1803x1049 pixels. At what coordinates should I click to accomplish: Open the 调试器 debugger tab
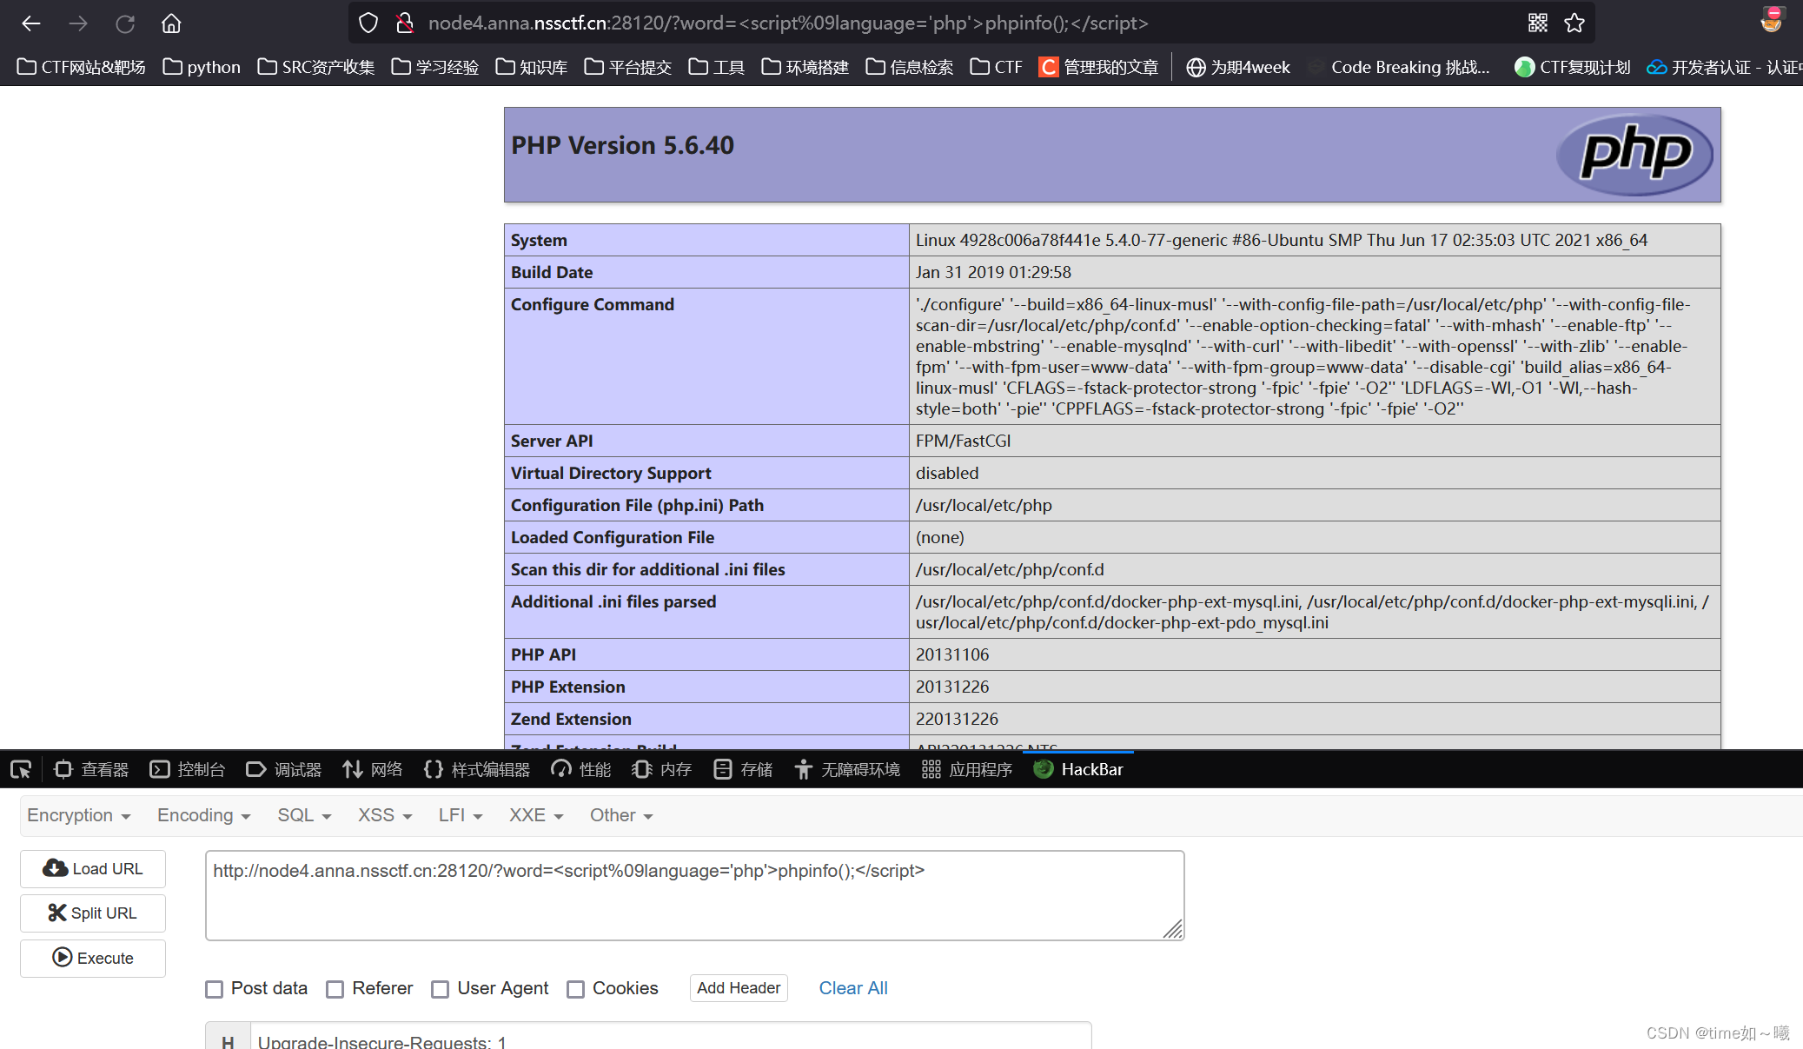pyautogui.click(x=284, y=769)
